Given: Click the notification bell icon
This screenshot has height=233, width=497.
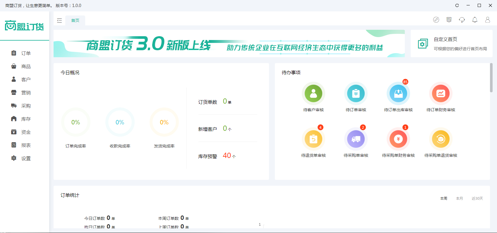Looking at the screenshot, I should (475, 20).
